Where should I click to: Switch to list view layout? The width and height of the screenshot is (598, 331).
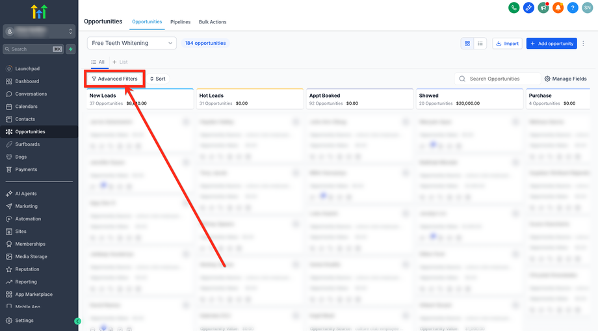coord(480,44)
